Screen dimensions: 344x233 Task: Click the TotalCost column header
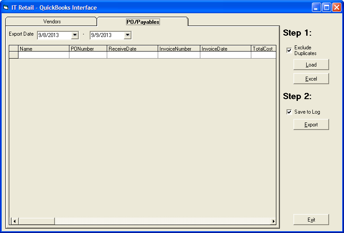[x=263, y=48]
